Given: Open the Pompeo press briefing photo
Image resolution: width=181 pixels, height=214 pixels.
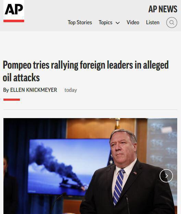Looking at the screenshot, I should coord(90,166).
